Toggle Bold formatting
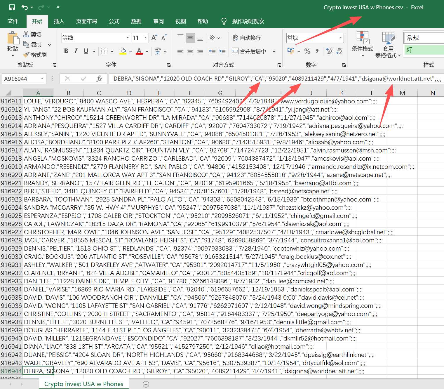The width and height of the screenshot is (444, 389). click(66, 51)
